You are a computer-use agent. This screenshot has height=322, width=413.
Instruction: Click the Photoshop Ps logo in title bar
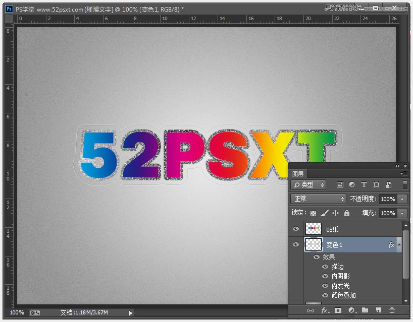tap(9, 9)
